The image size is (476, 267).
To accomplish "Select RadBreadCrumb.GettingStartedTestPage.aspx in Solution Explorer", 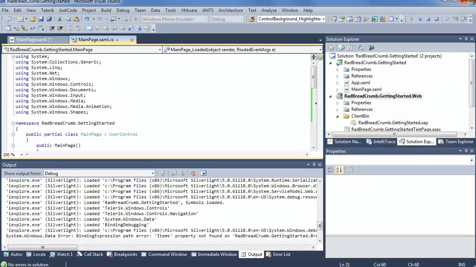I will click(x=396, y=129).
